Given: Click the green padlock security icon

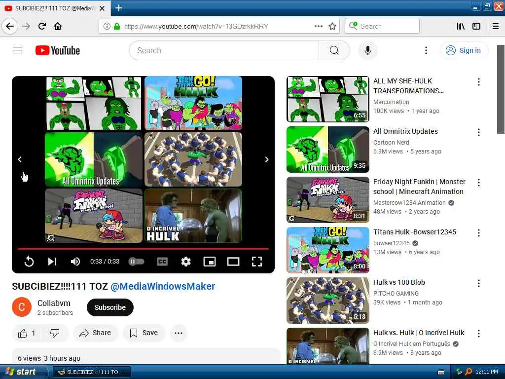Looking at the screenshot, I should tap(117, 26).
